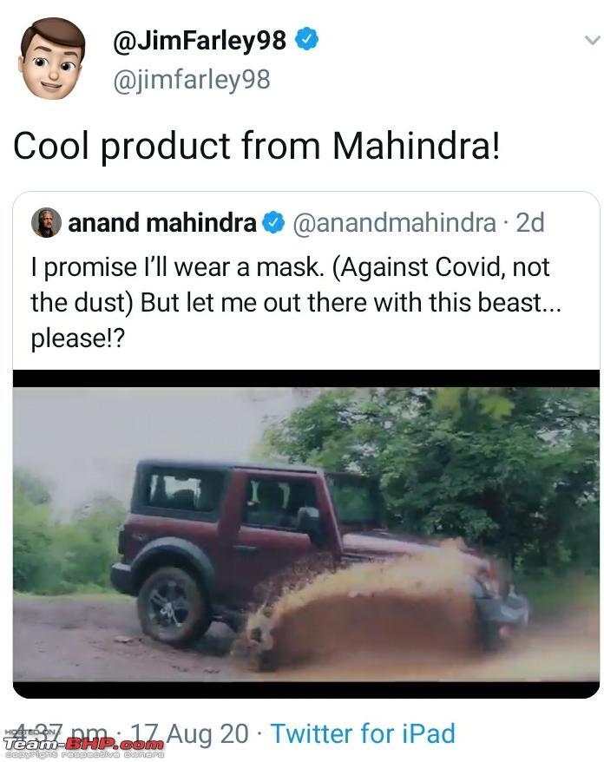Screen dimensions: 604x762
Task: Select the 'Cool product from Mahindra!' text
Action: [256, 146]
